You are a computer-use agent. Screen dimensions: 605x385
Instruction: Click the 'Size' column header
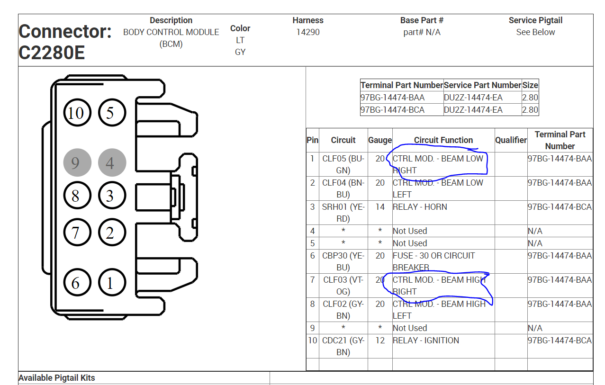tap(530, 85)
